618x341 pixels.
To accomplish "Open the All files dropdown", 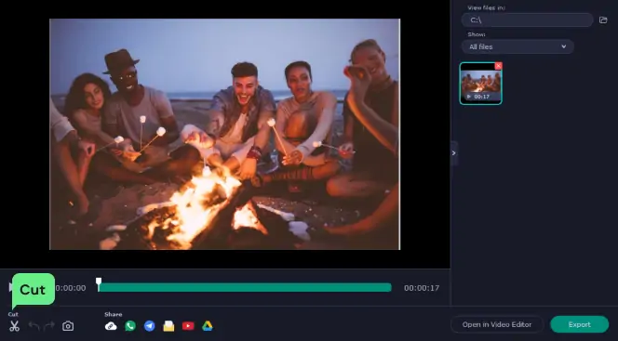I will click(x=517, y=46).
